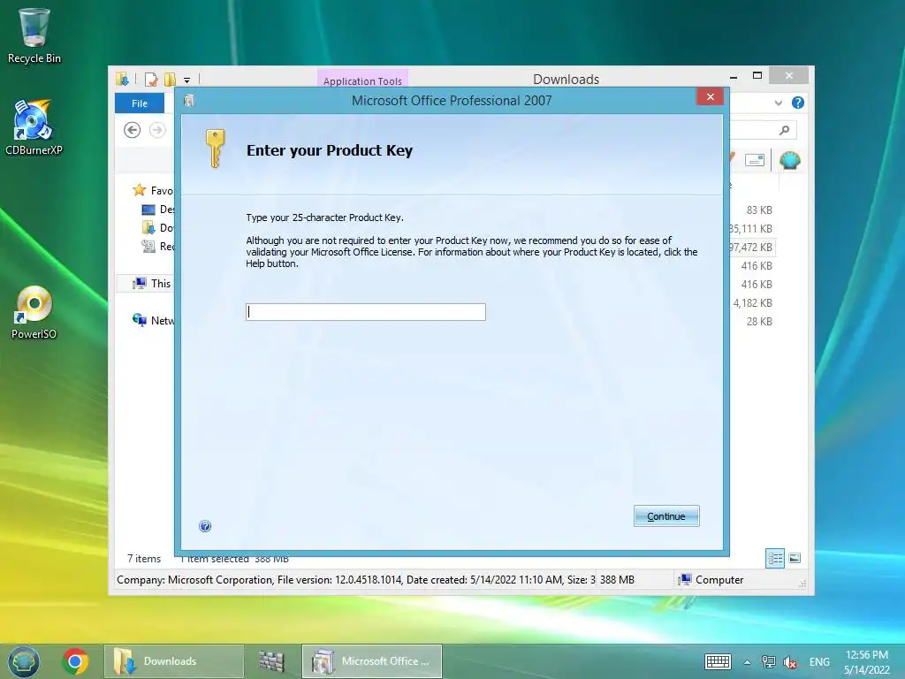The width and height of the screenshot is (905, 679).
Task: Click the network tray icon
Action: point(768,661)
